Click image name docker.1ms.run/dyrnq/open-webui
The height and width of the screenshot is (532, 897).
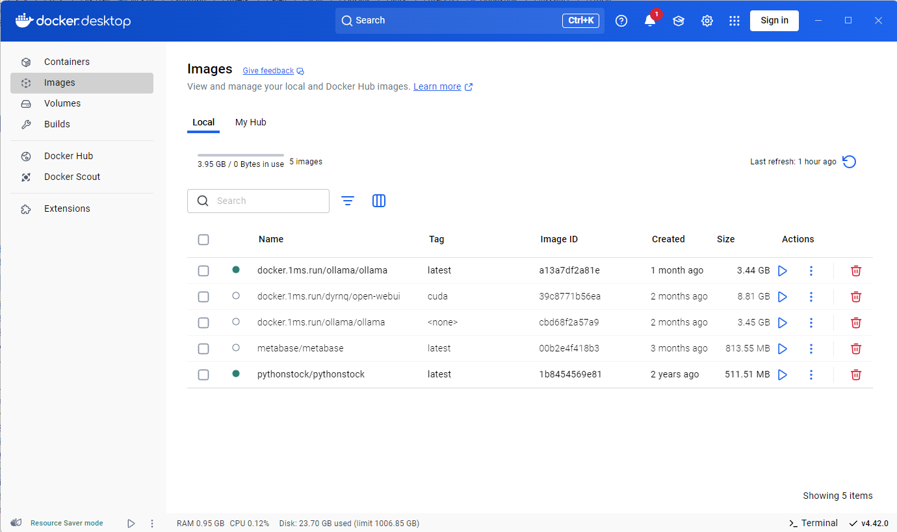pyautogui.click(x=329, y=297)
